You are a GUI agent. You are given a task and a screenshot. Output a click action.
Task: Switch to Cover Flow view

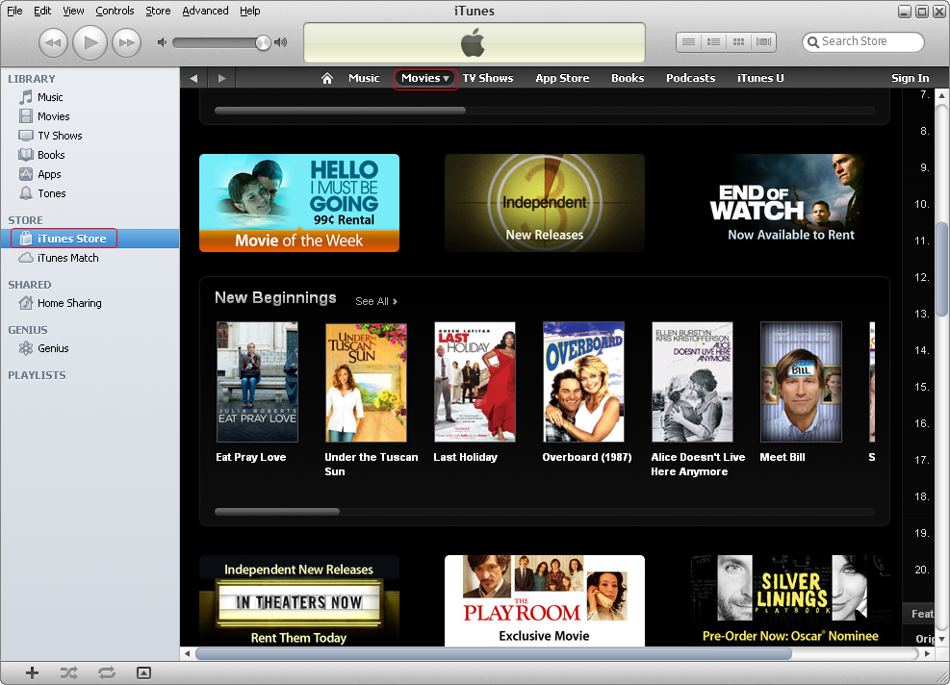[x=764, y=41]
